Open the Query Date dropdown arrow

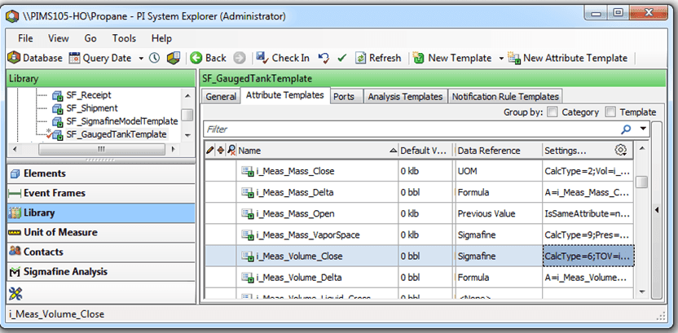pos(141,59)
